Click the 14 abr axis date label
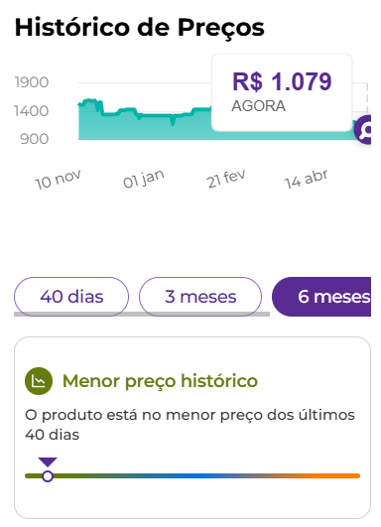The image size is (381, 527). click(x=306, y=179)
